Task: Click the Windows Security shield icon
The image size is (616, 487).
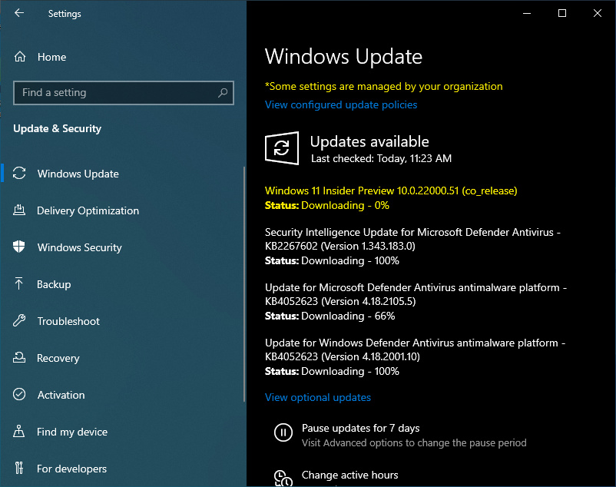Action: [22, 247]
